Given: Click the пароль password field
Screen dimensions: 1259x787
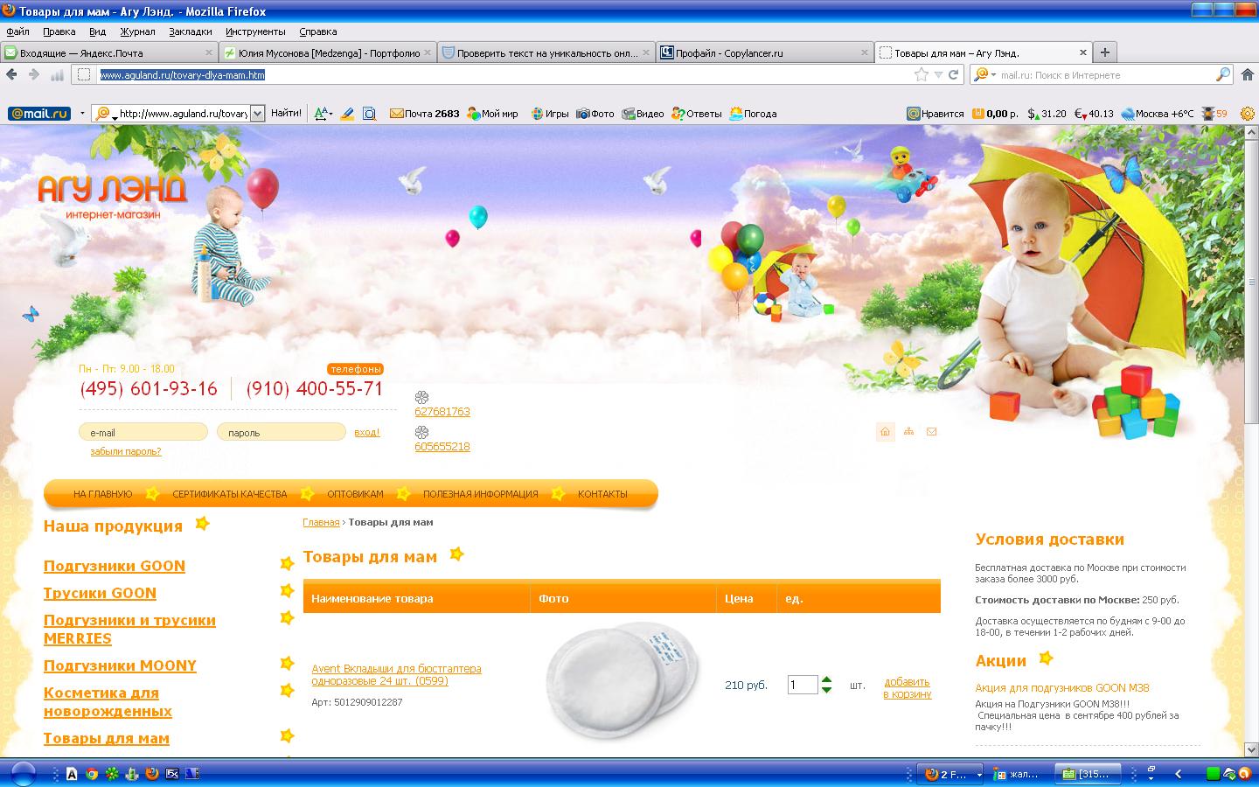Looking at the screenshot, I should tap(282, 432).
